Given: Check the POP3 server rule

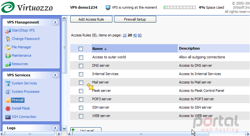Looking at the screenshot, I should 81,99.
